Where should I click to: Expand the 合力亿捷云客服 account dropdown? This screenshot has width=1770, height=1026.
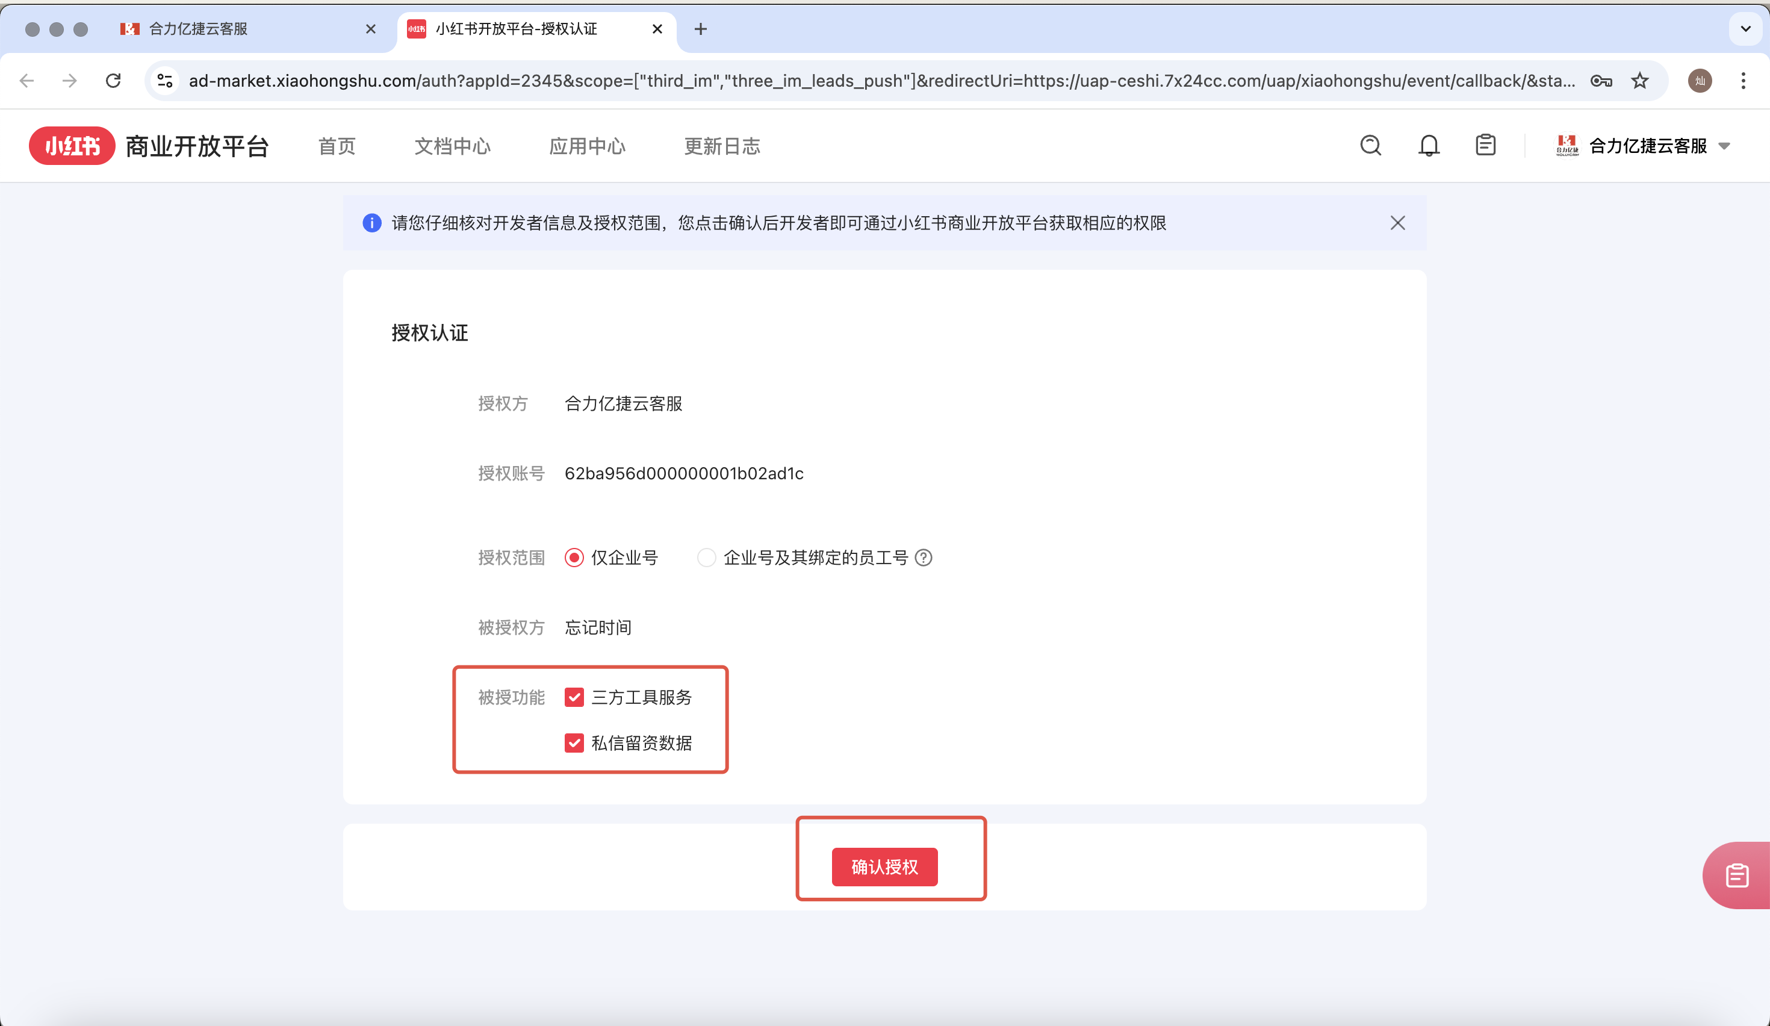pyautogui.click(x=1724, y=146)
